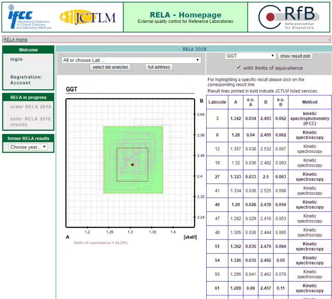Open the GGT analyte dropdown
The width and height of the screenshot is (332, 299).
tap(250, 56)
